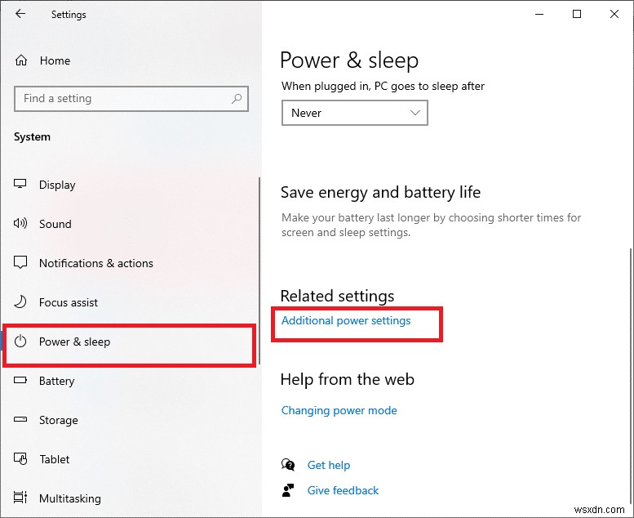Select Power & sleep in sidebar
Viewport: 634px width, 518px height.
coord(74,342)
